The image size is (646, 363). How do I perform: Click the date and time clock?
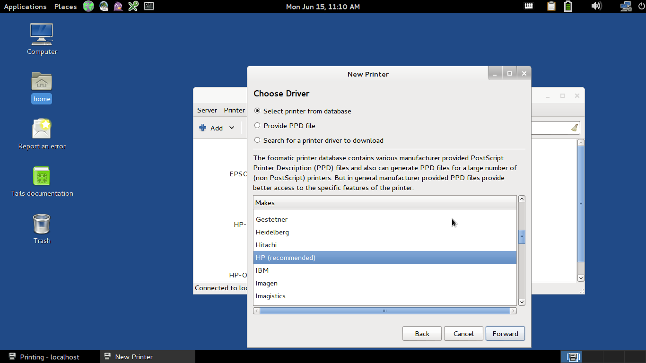pyautogui.click(x=323, y=7)
